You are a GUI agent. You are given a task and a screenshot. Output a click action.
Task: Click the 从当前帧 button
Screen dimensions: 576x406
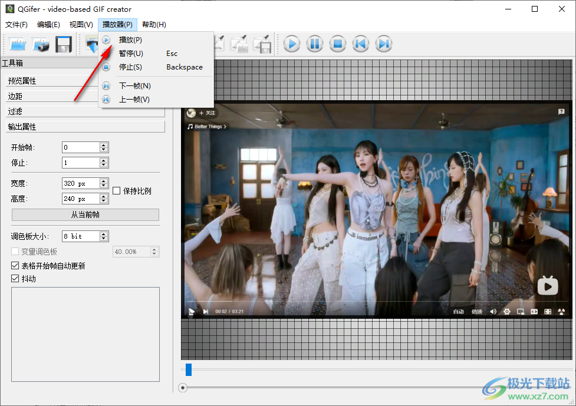(85, 214)
